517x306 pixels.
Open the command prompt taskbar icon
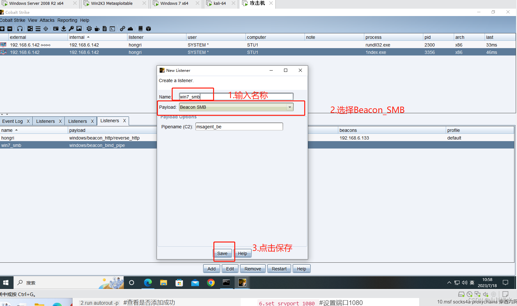pyautogui.click(x=227, y=283)
